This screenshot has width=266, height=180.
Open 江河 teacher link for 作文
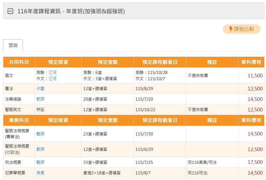(52, 79)
